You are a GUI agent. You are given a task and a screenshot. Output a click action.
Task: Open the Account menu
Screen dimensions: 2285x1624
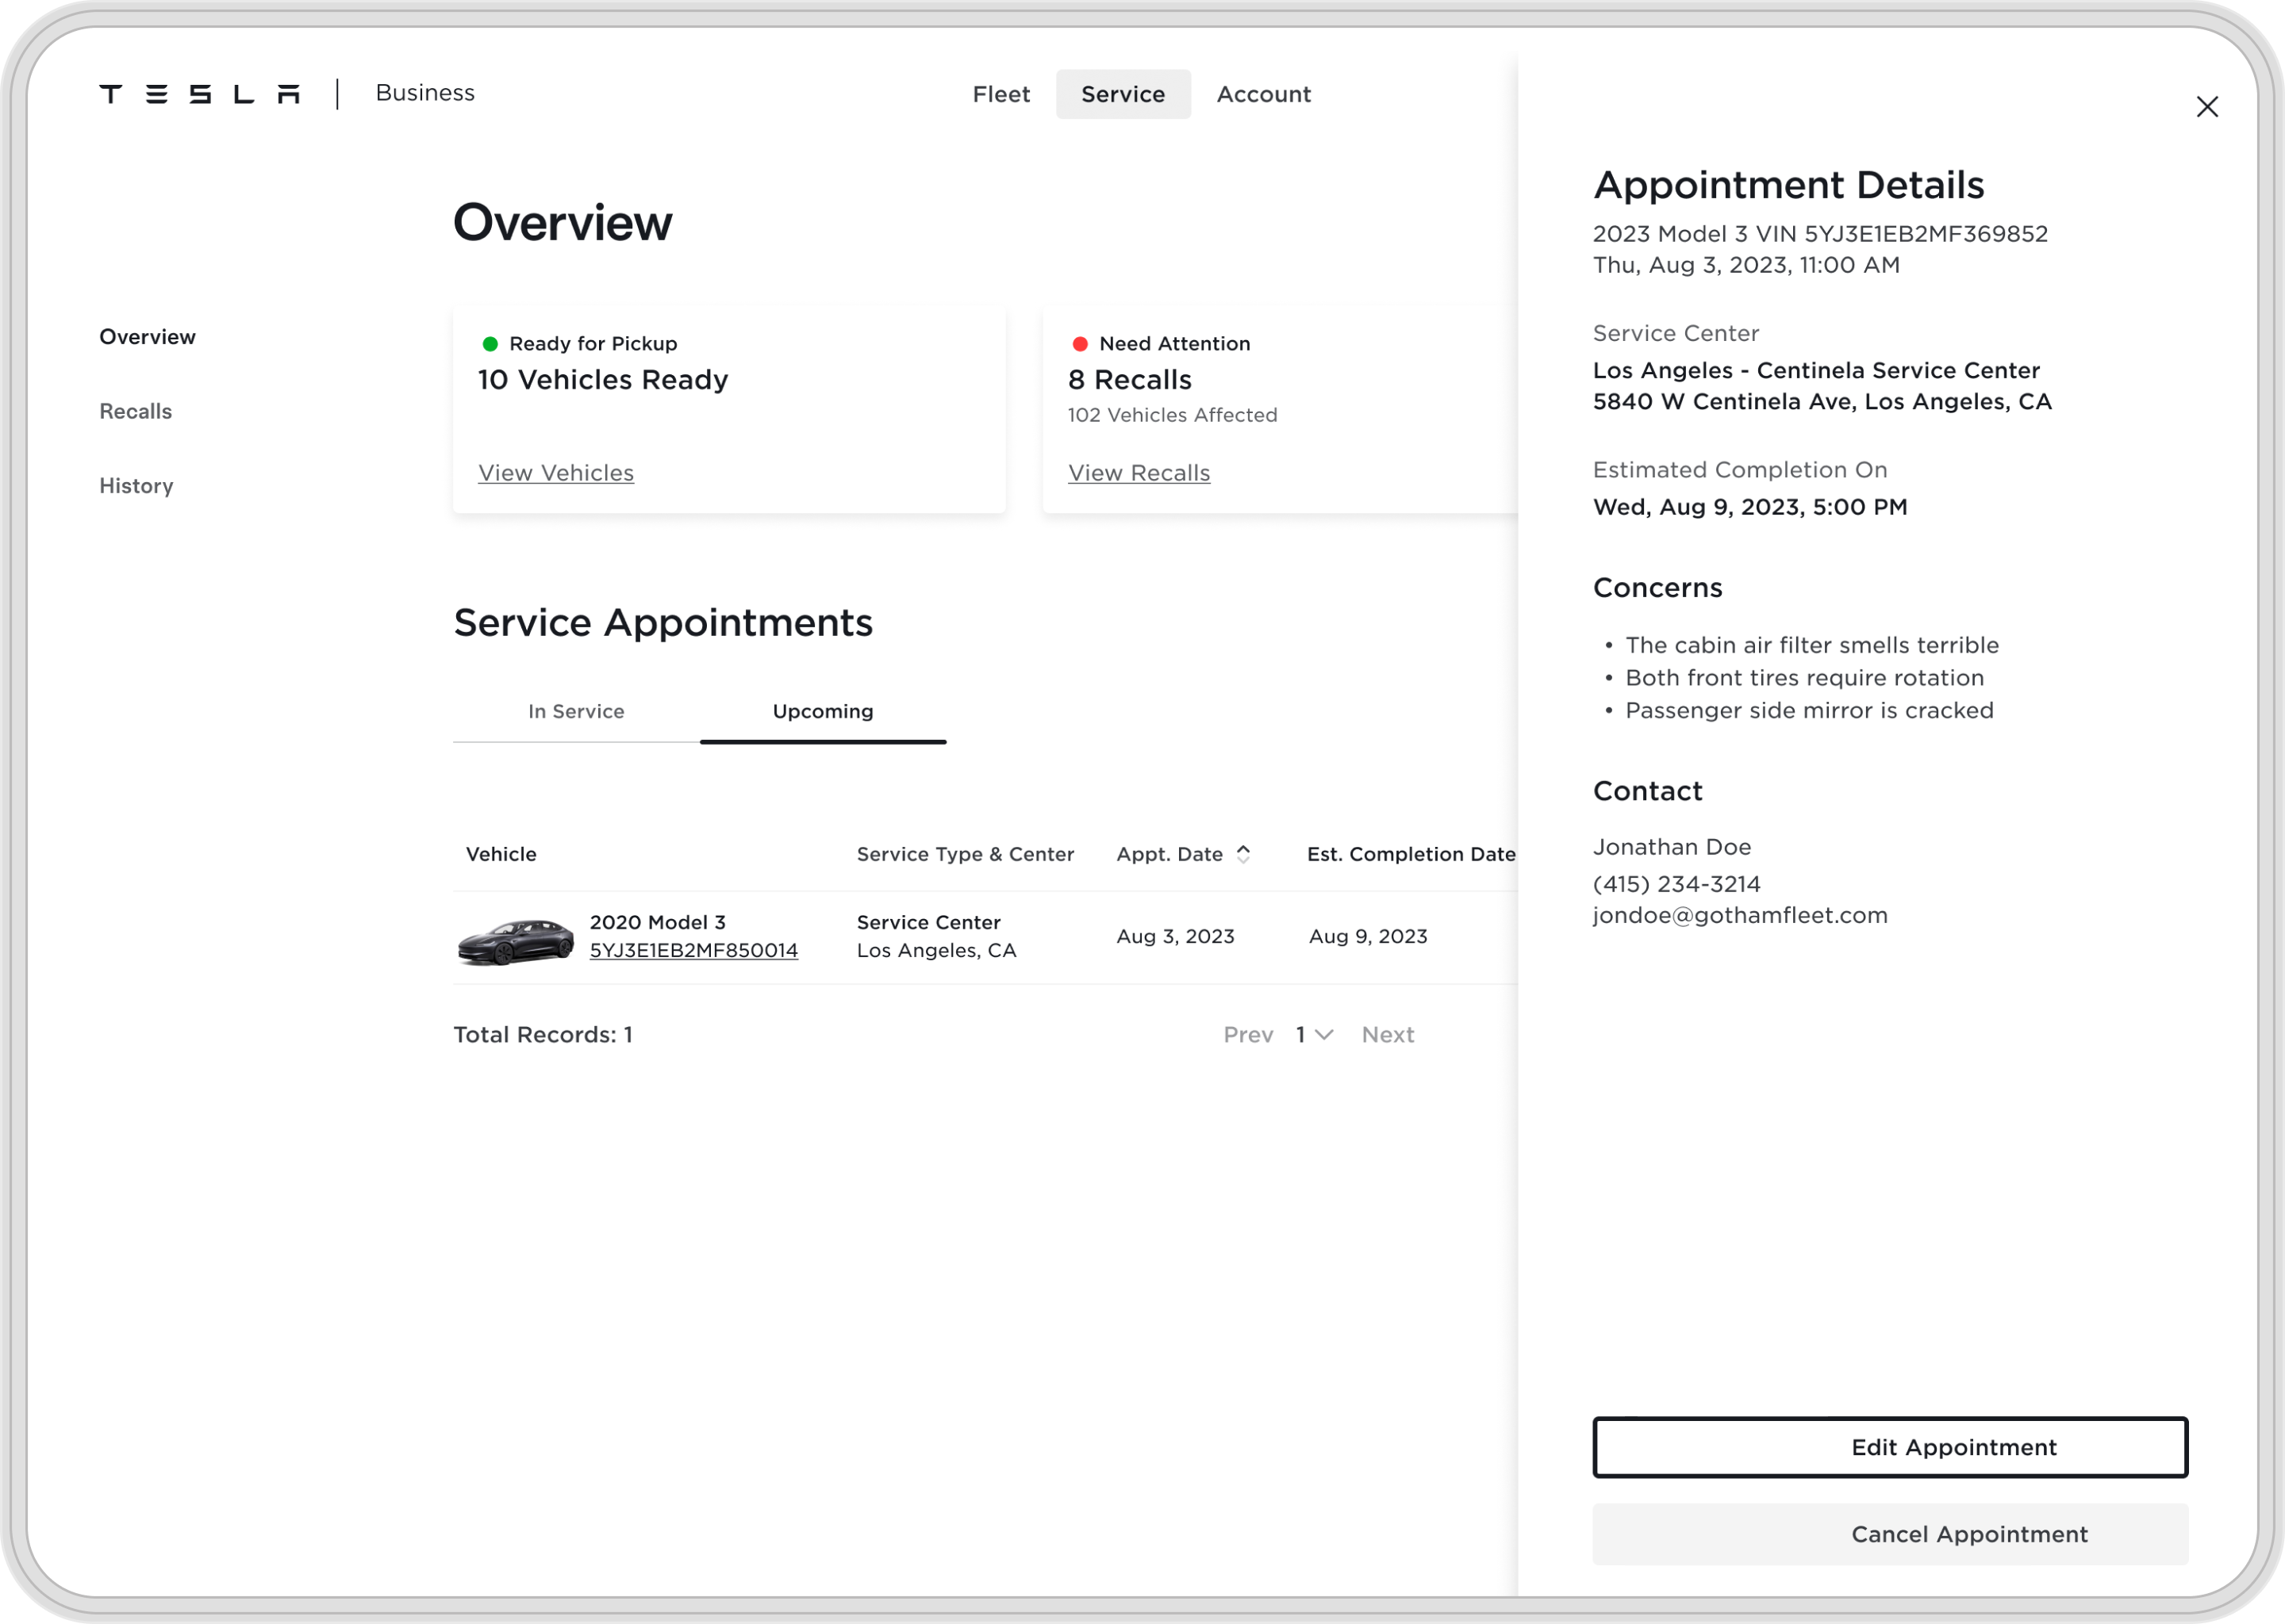tap(1264, 94)
